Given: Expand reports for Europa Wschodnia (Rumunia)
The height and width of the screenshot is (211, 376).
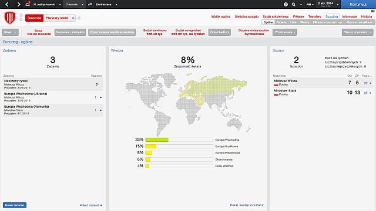Looking at the screenshot, I should pos(100,110).
